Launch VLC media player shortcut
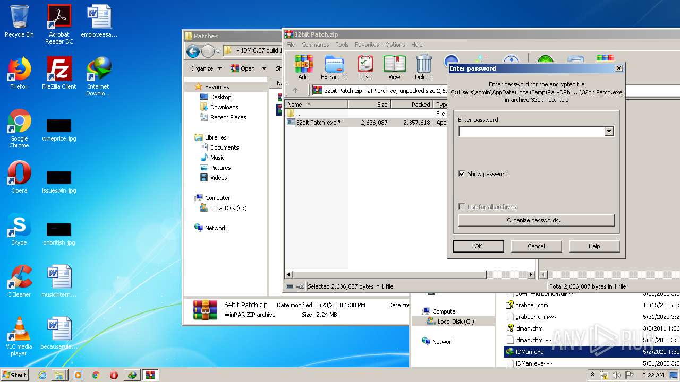The image size is (680, 382). 19,336
